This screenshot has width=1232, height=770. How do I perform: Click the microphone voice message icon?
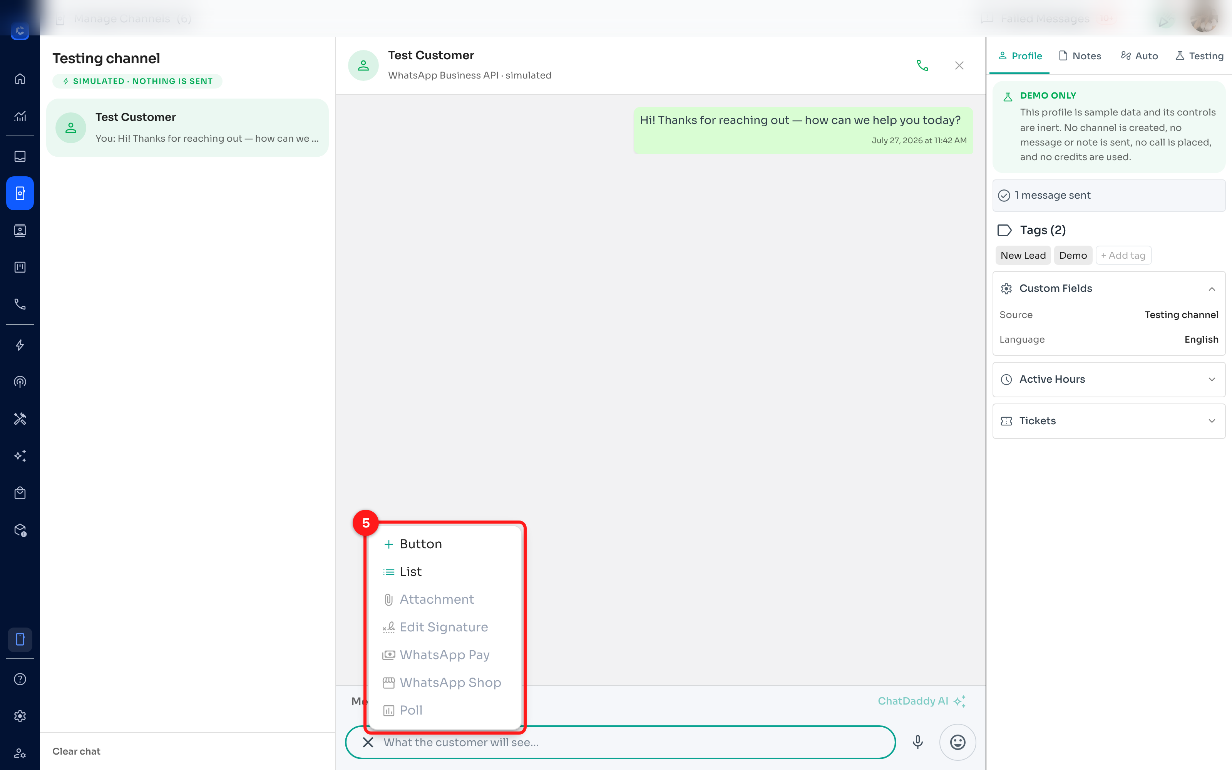[917, 742]
